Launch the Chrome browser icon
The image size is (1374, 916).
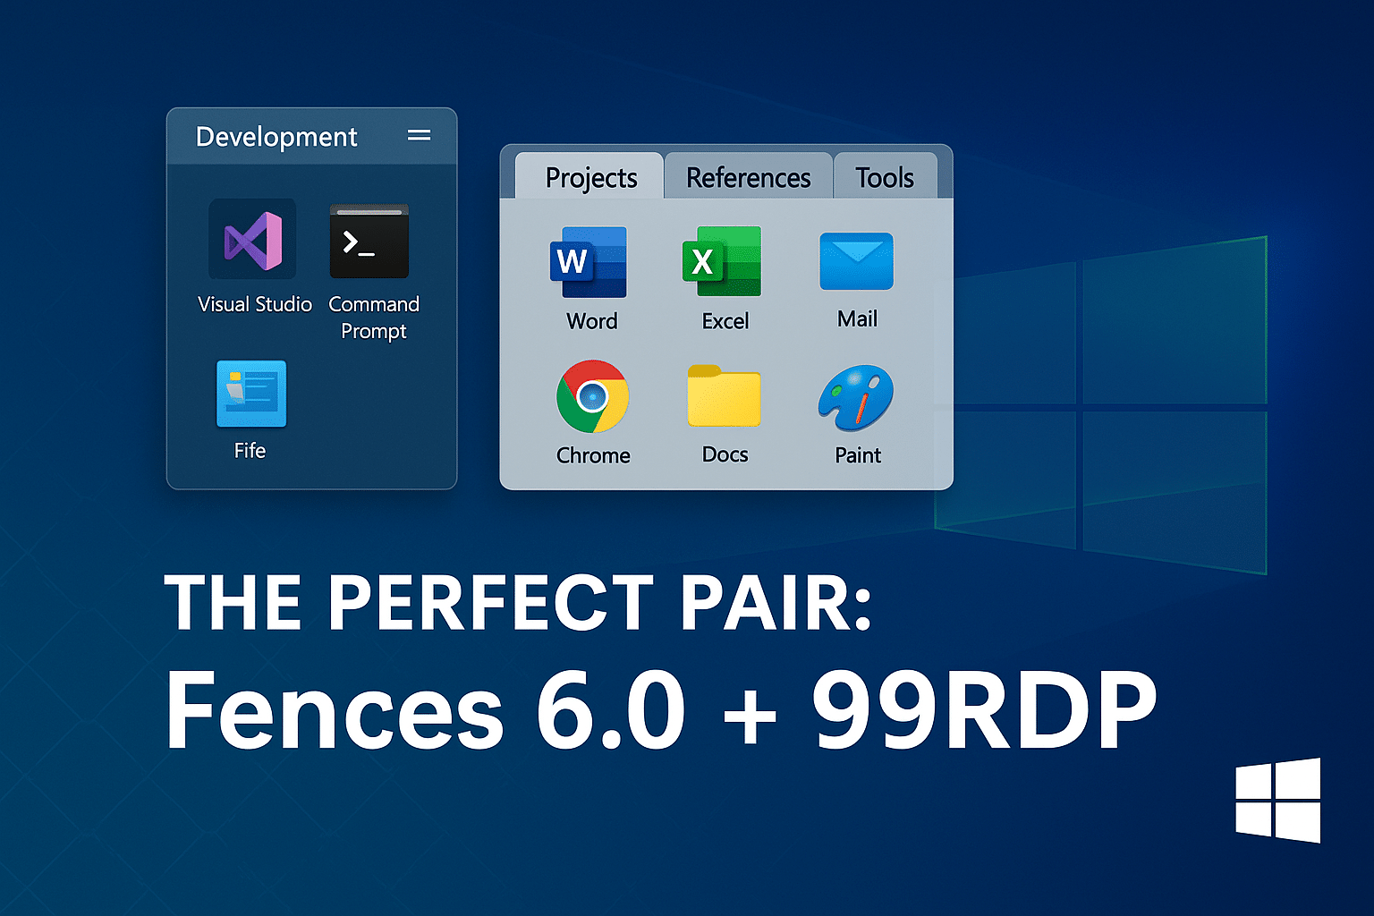coord(592,396)
